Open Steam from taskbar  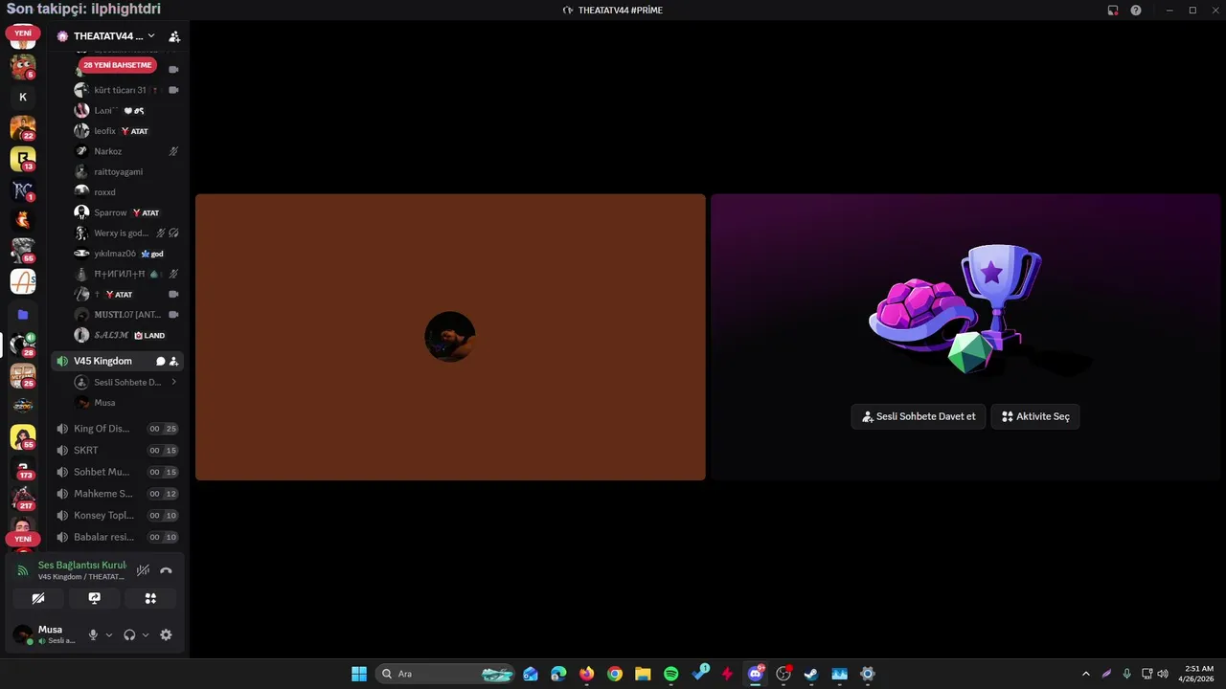click(x=810, y=674)
